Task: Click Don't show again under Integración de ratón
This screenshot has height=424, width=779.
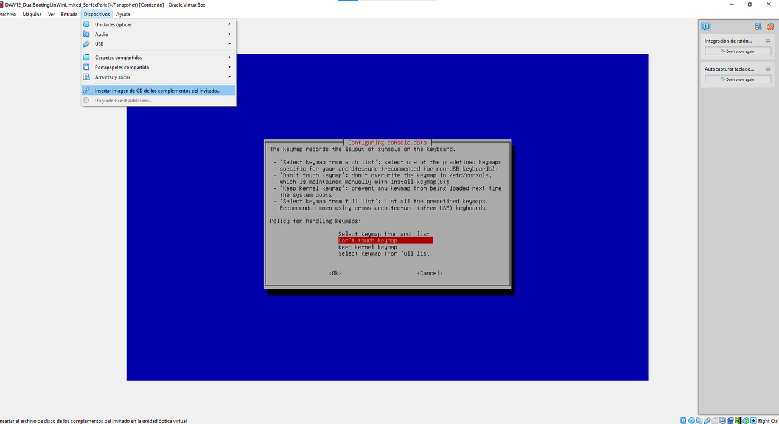Action: coord(738,51)
